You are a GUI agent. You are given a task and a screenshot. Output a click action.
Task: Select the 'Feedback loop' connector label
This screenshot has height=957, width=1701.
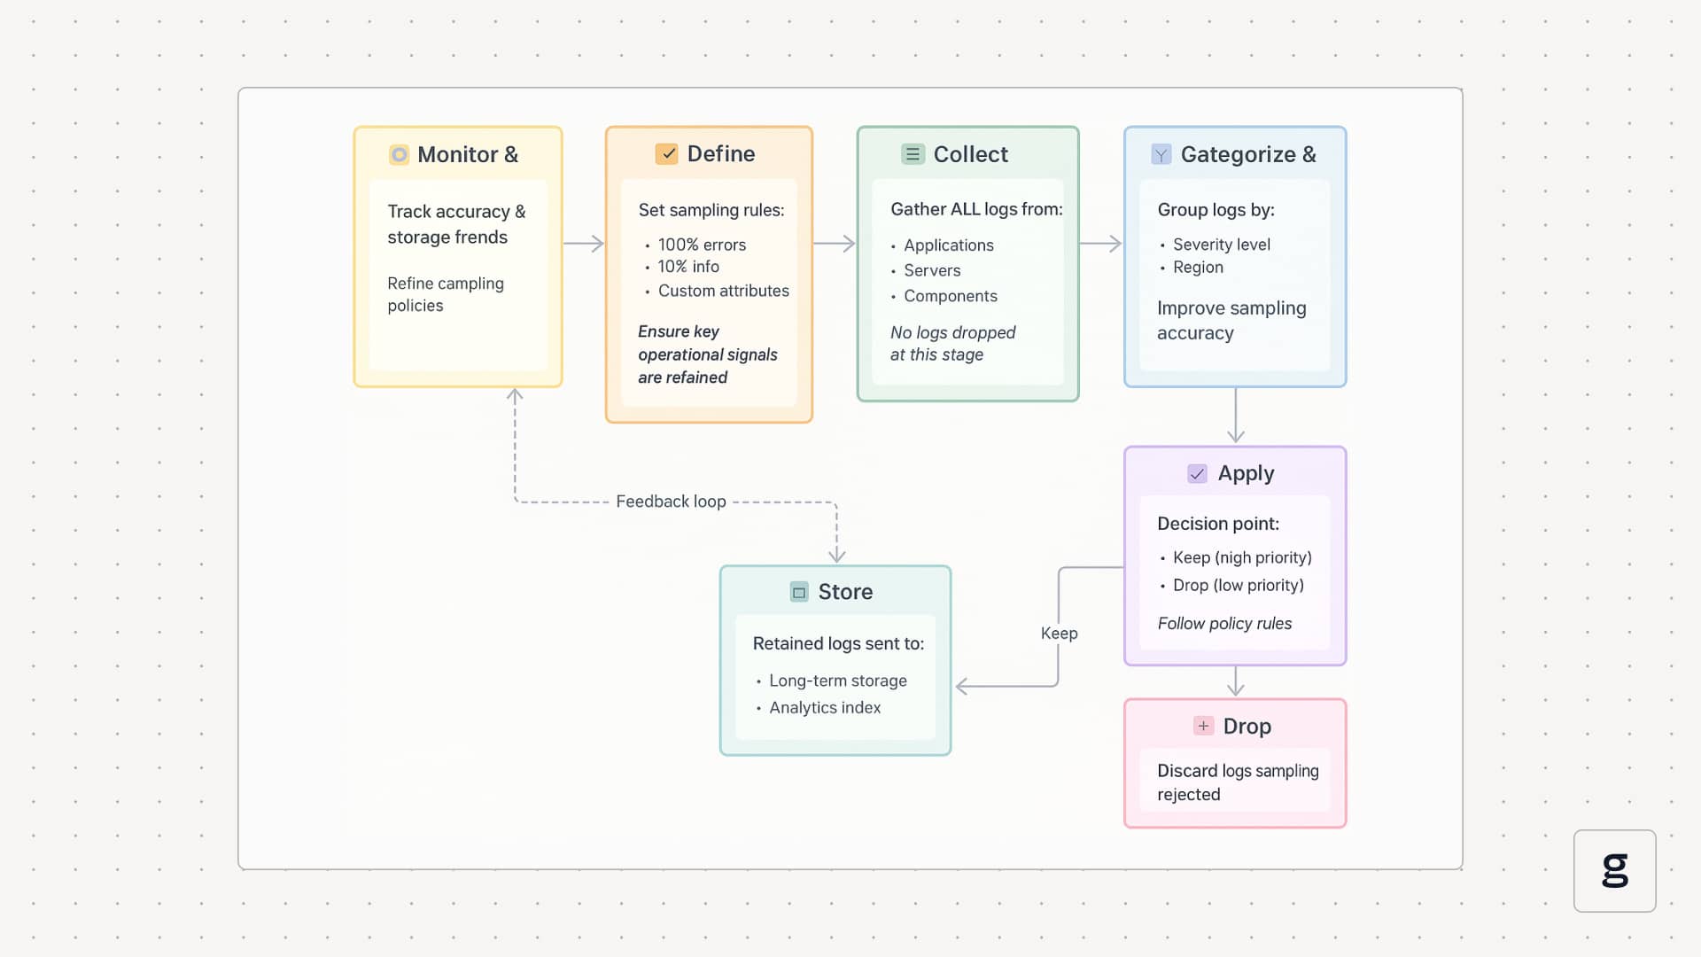(x=671, y=502)
